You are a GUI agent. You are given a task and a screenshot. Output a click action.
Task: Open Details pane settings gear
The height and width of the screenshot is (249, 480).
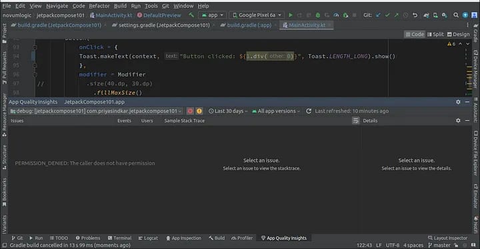(458, 121)
